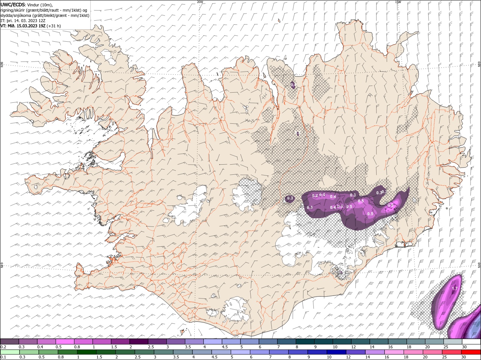481x360 pixels.
Task: Select the UWC/ECDS title text
Action: (x=13, y=4)
